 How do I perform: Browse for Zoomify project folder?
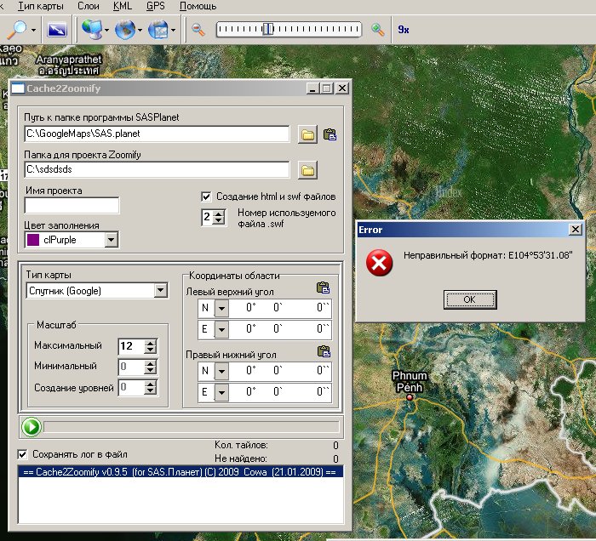[307, 171]
